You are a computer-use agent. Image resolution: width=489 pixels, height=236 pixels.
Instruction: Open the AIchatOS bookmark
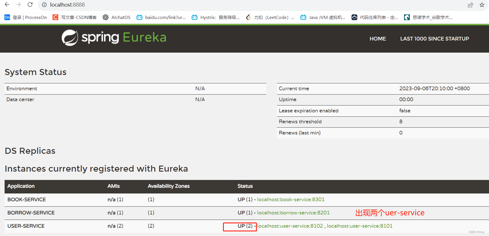pos(117,17)
